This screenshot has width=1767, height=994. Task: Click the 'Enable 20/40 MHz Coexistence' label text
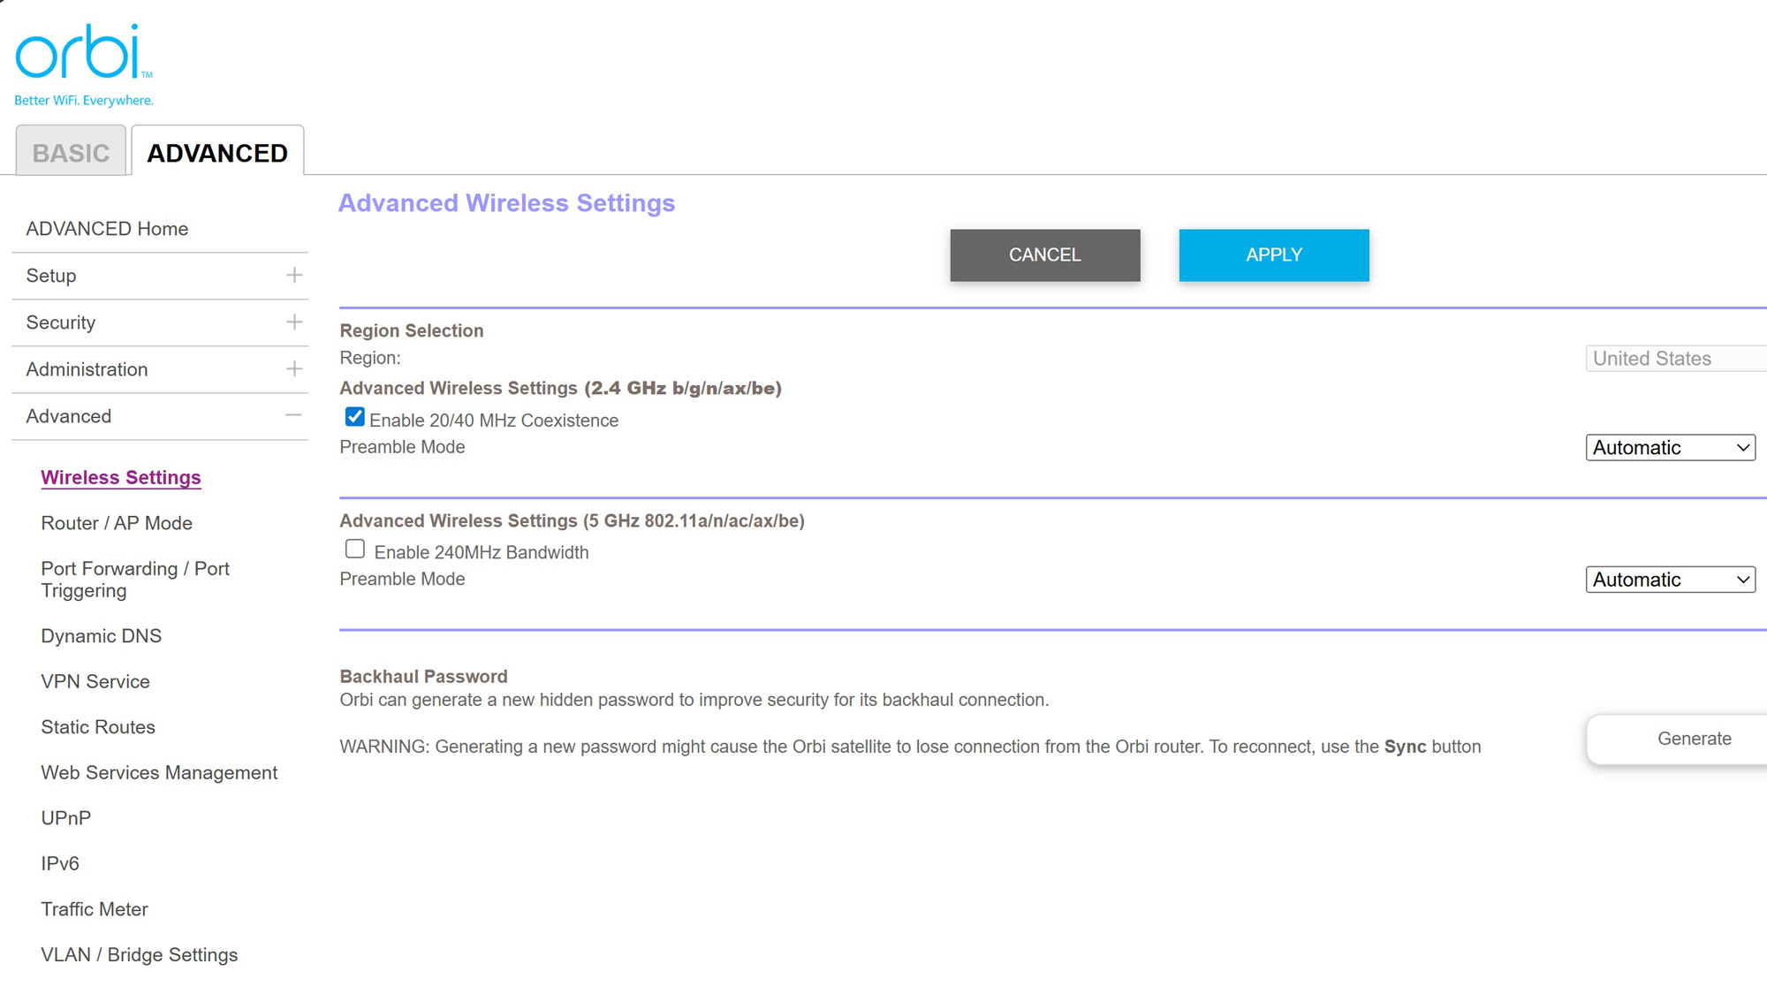click(x=494, y=421)
